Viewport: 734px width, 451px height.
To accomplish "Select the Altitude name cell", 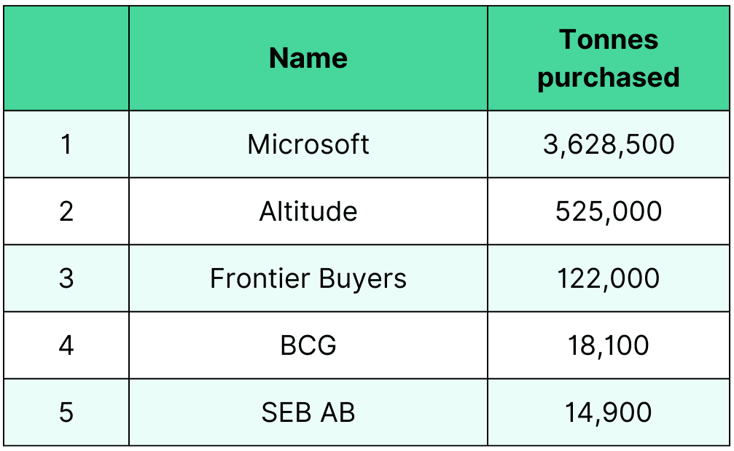I will [308, 211].
